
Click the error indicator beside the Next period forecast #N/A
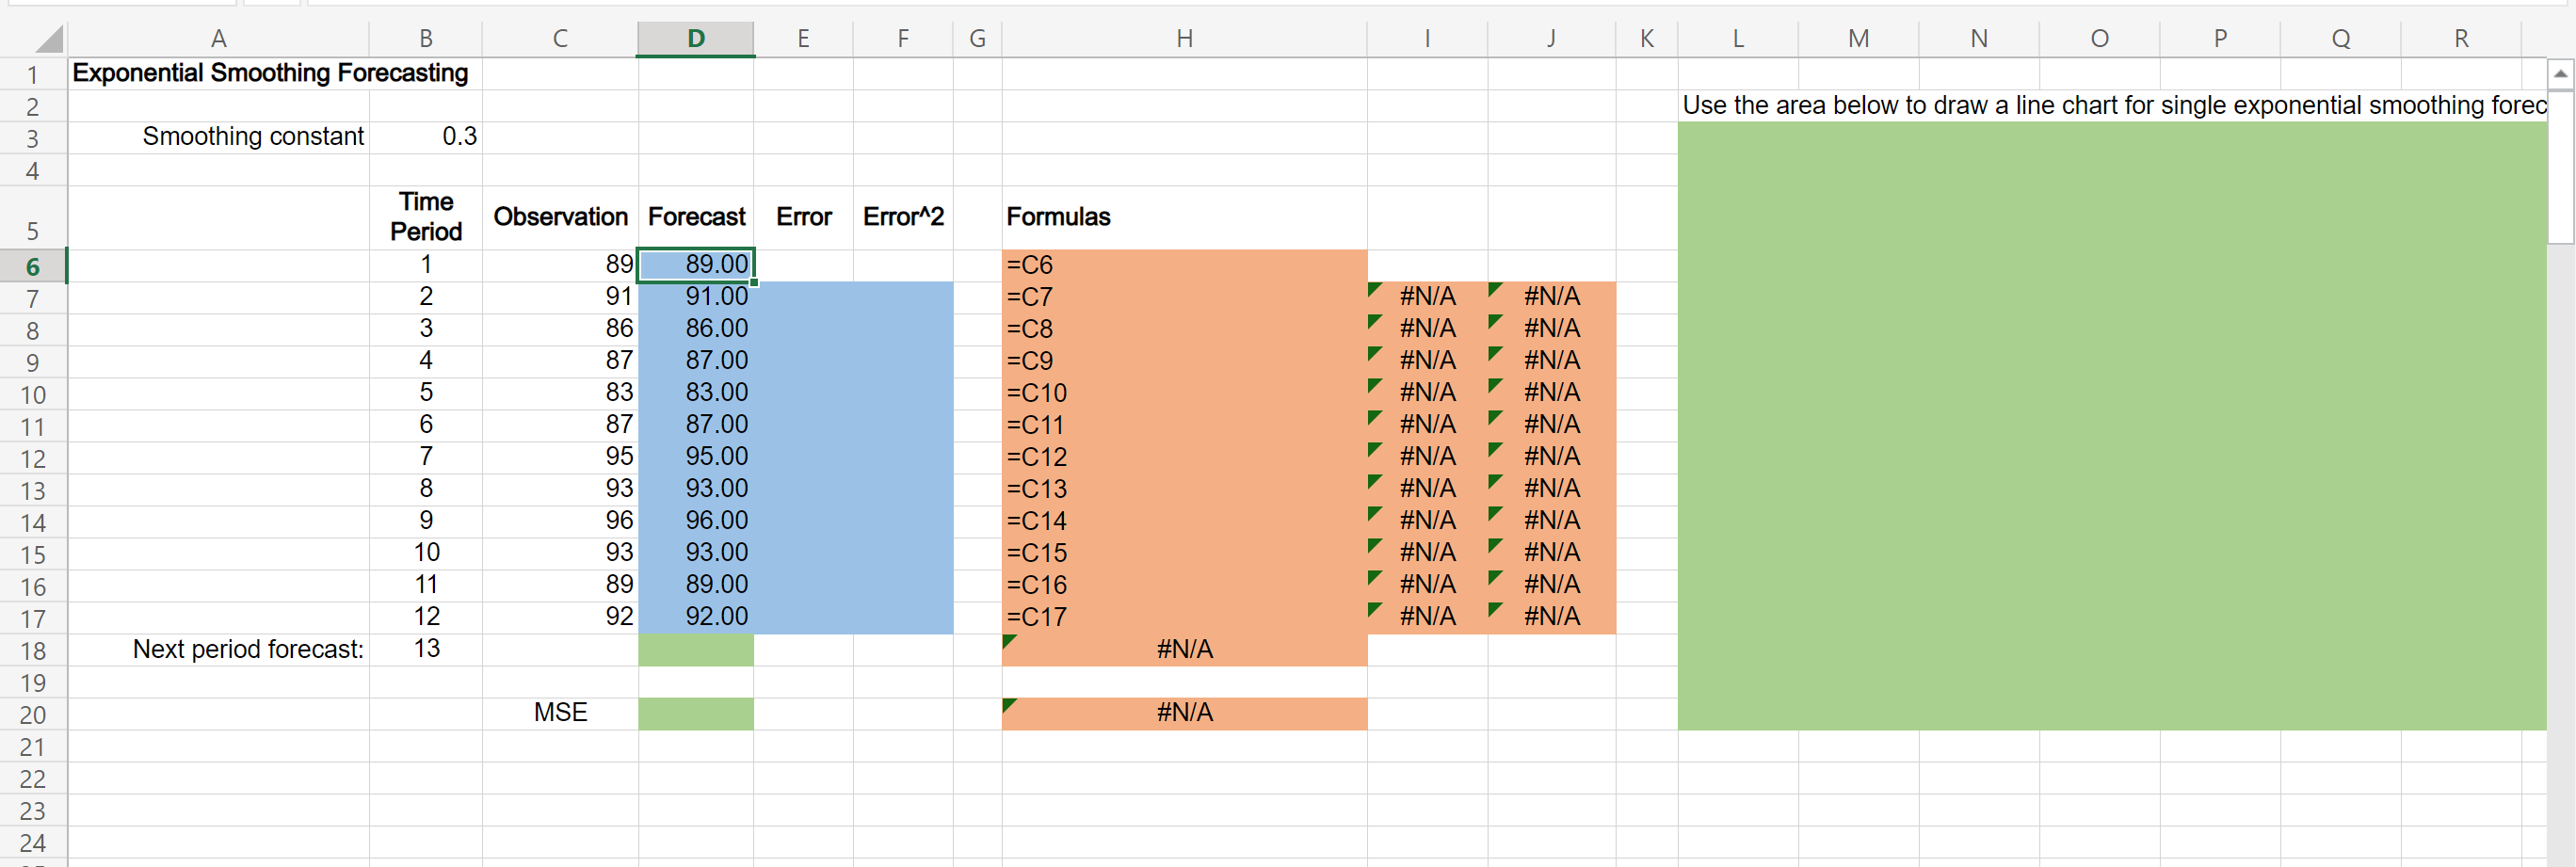(x=1010, y=640)
